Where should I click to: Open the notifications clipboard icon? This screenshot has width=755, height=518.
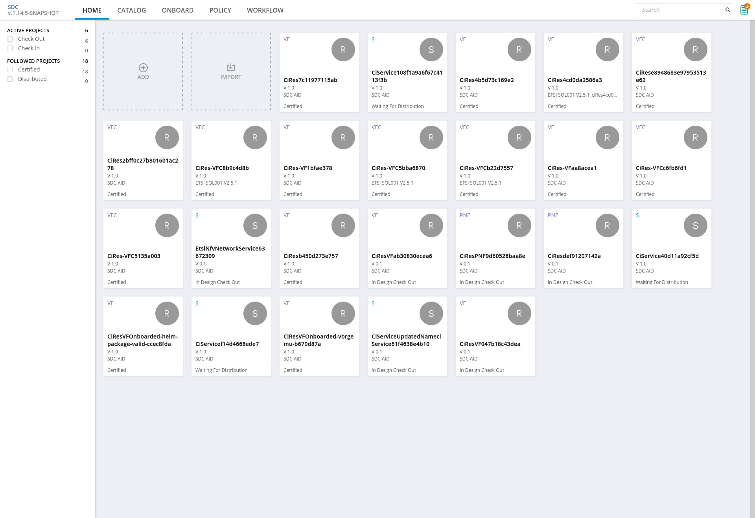pos(744,9)
